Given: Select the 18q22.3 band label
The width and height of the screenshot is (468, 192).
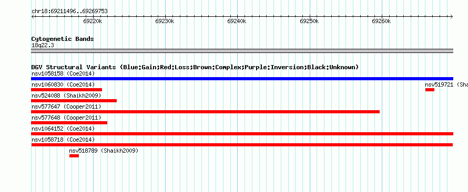Looking at the screenshot, I should click(43, 46).
